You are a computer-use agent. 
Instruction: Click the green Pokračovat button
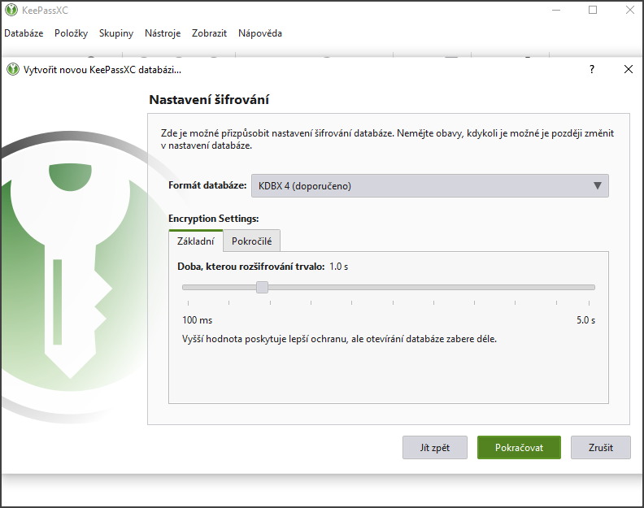point(519,448)
